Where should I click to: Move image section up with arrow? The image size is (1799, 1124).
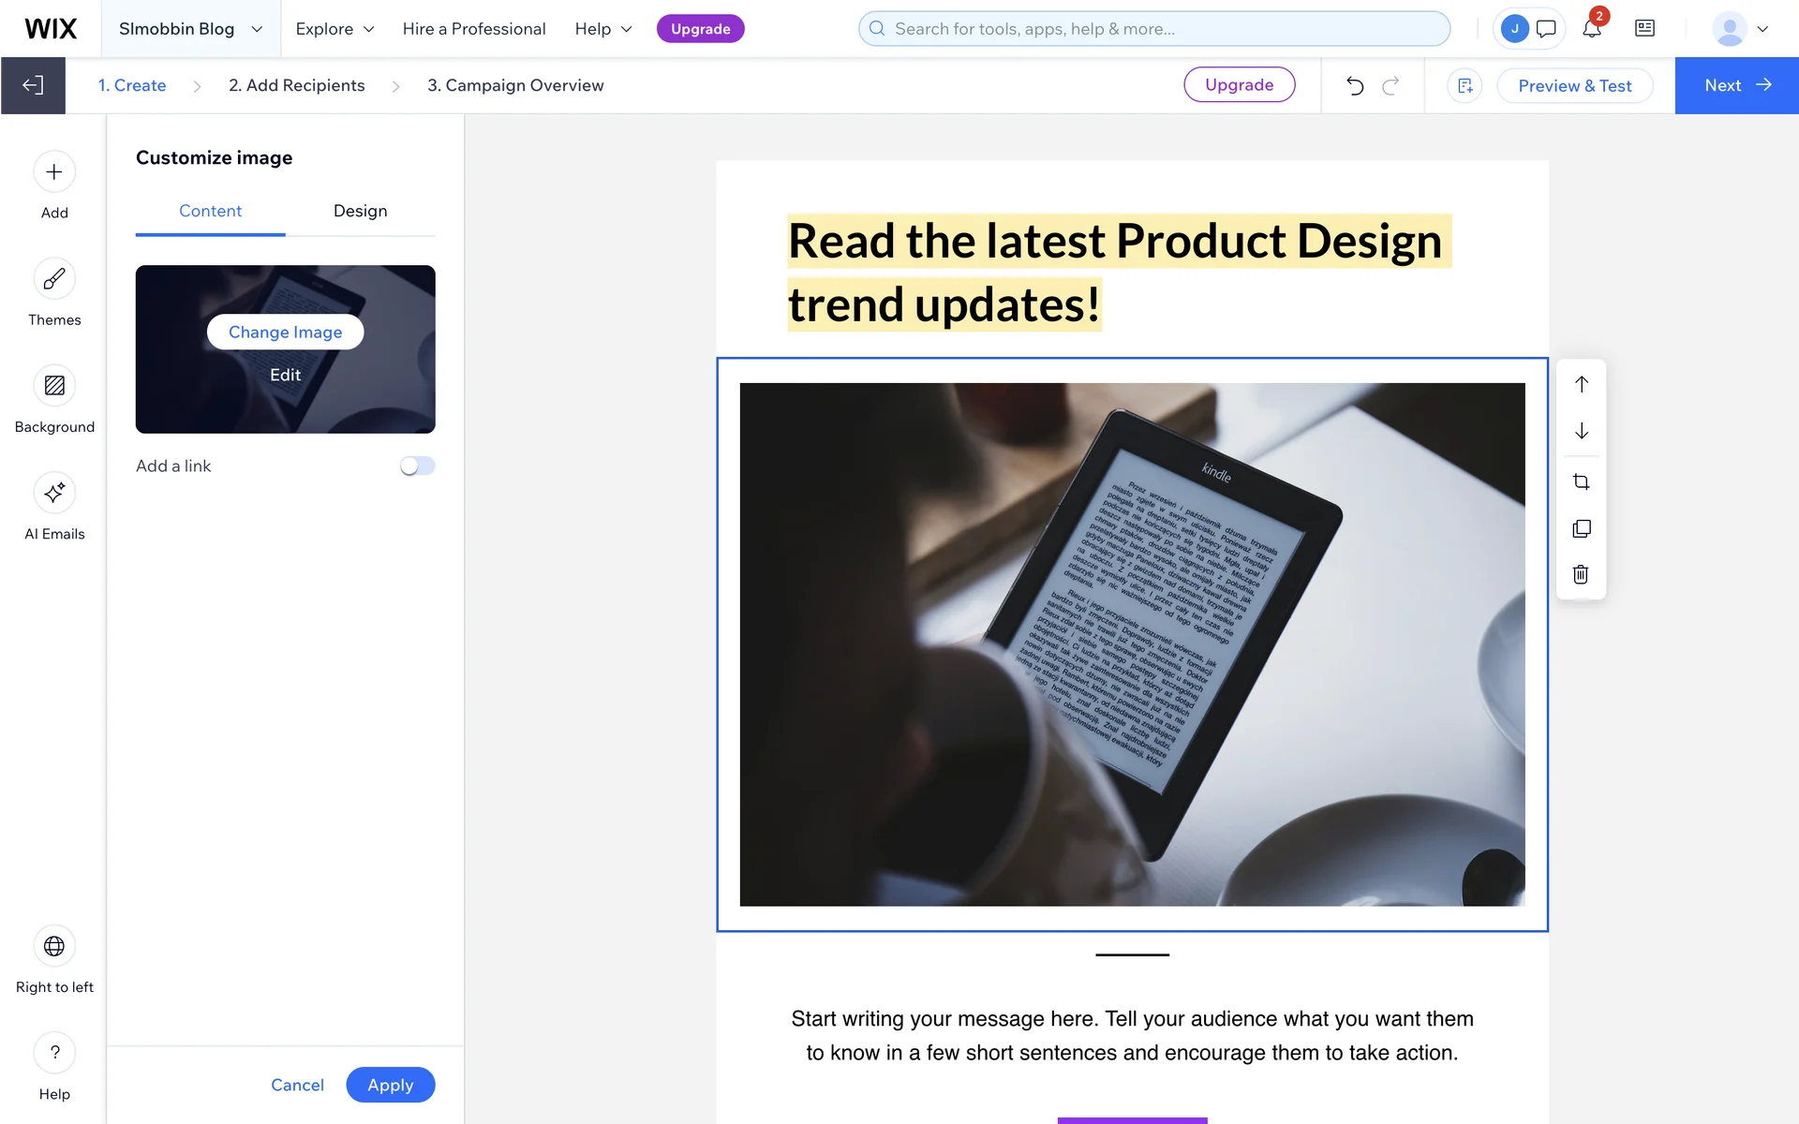1581,384
